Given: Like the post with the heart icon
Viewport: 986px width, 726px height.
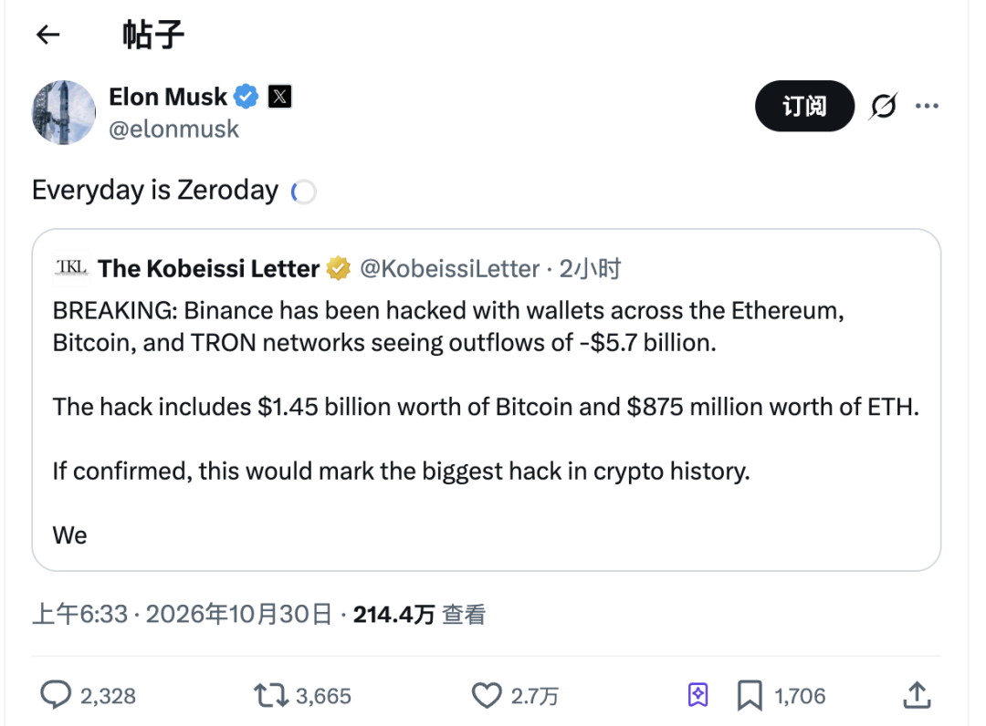Looking at the screenshot, I should [487, 695].
